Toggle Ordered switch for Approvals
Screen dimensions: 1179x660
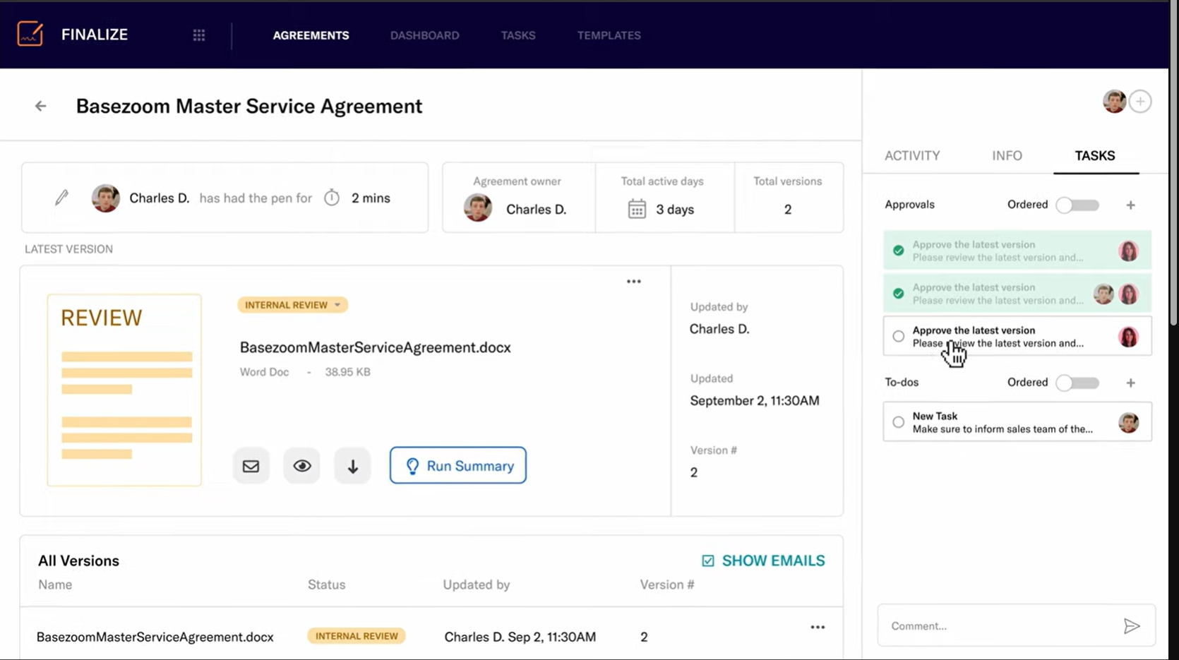(x=1077, y=205)
